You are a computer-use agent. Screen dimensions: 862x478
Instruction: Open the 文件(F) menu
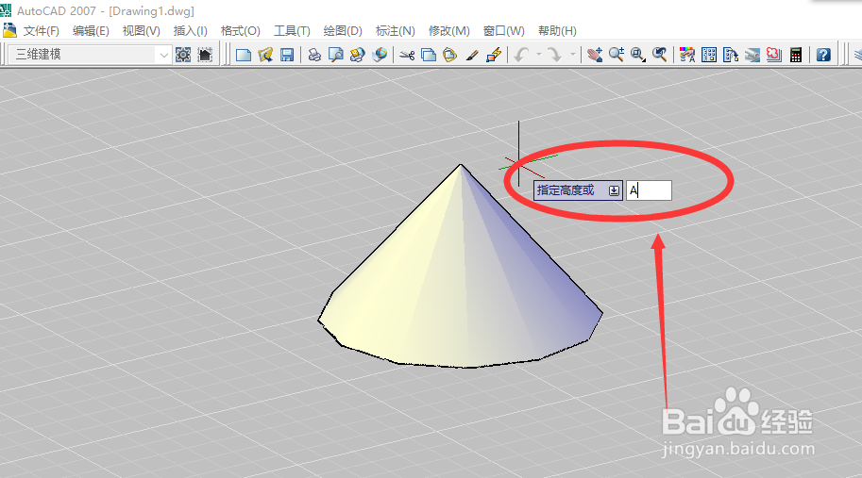click(42, 31)
